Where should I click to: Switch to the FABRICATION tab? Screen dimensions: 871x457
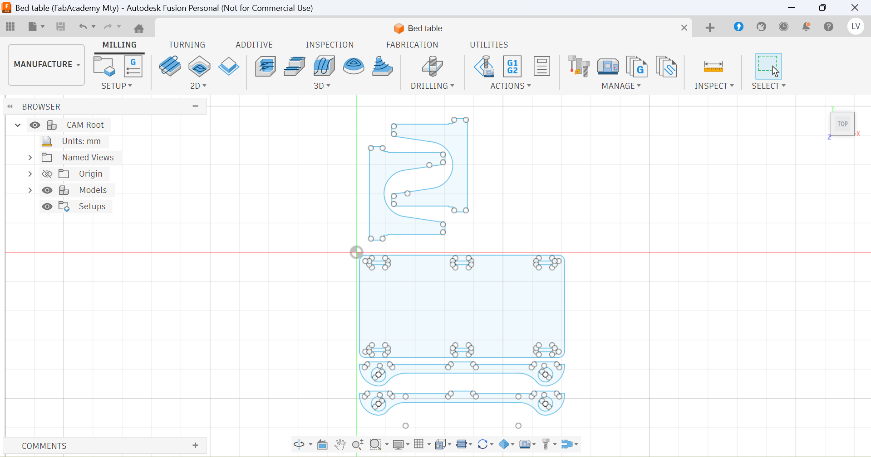pos(412,45)
